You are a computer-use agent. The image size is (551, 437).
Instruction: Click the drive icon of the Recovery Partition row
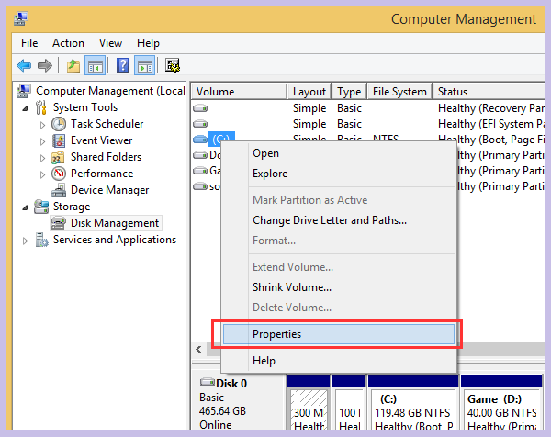[200, 108]
